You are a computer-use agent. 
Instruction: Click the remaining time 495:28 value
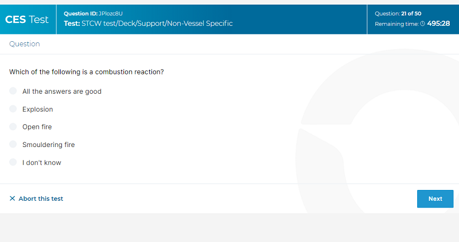pos(438,23)
